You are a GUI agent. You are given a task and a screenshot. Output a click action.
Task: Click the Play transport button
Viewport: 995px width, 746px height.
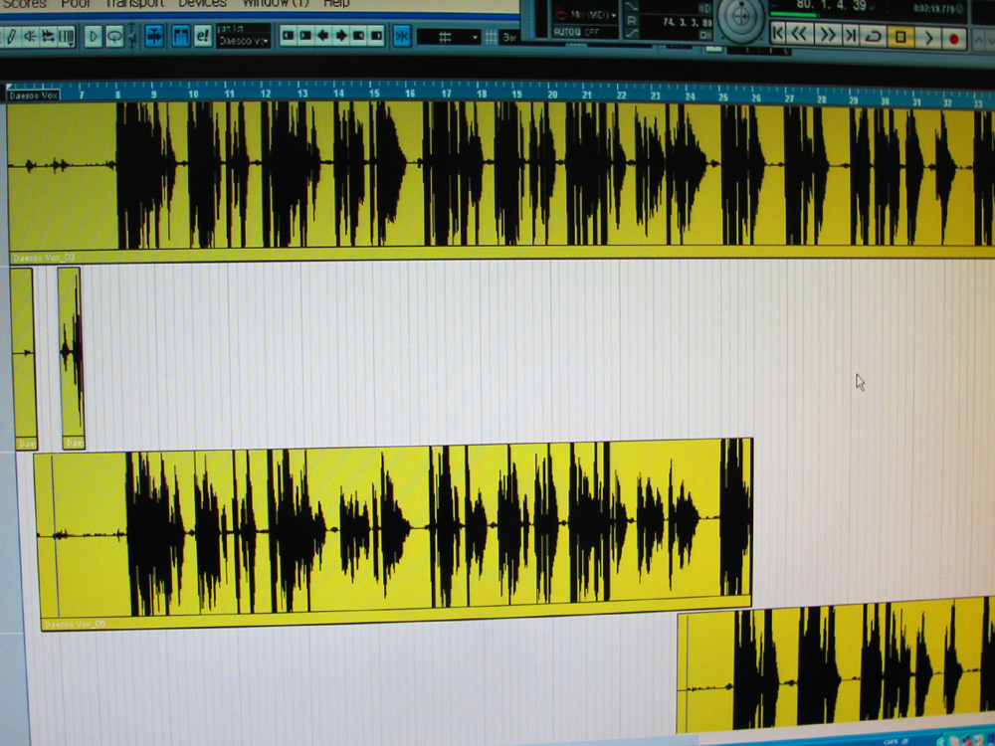(927, 38)
